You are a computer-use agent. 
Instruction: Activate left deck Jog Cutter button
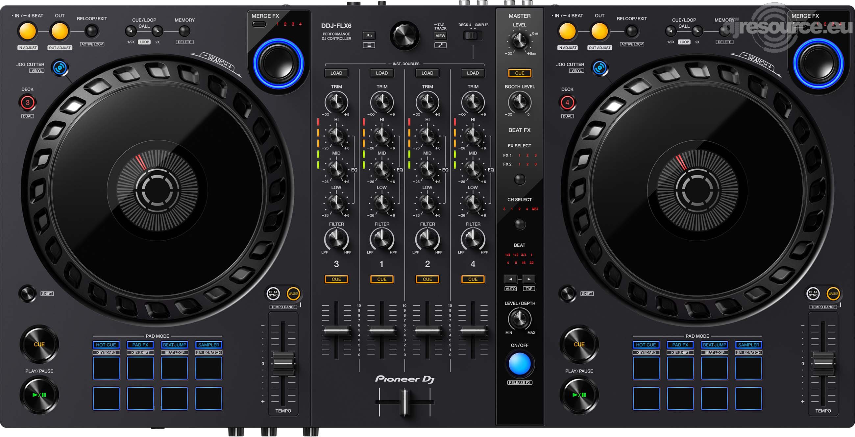[x=60, y=68]
